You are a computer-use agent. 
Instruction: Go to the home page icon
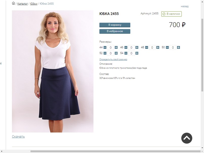[x=13, y=3]
